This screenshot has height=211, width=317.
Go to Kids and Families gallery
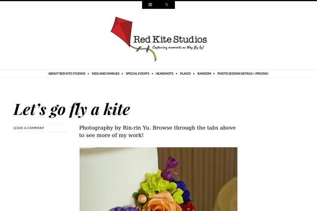pyautogui.click(x=106, y=73)
